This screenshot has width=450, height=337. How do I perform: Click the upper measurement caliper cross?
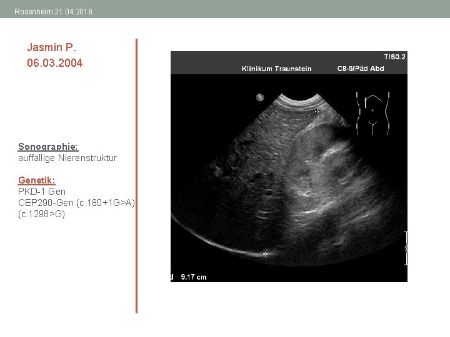(x=317, y=112)
